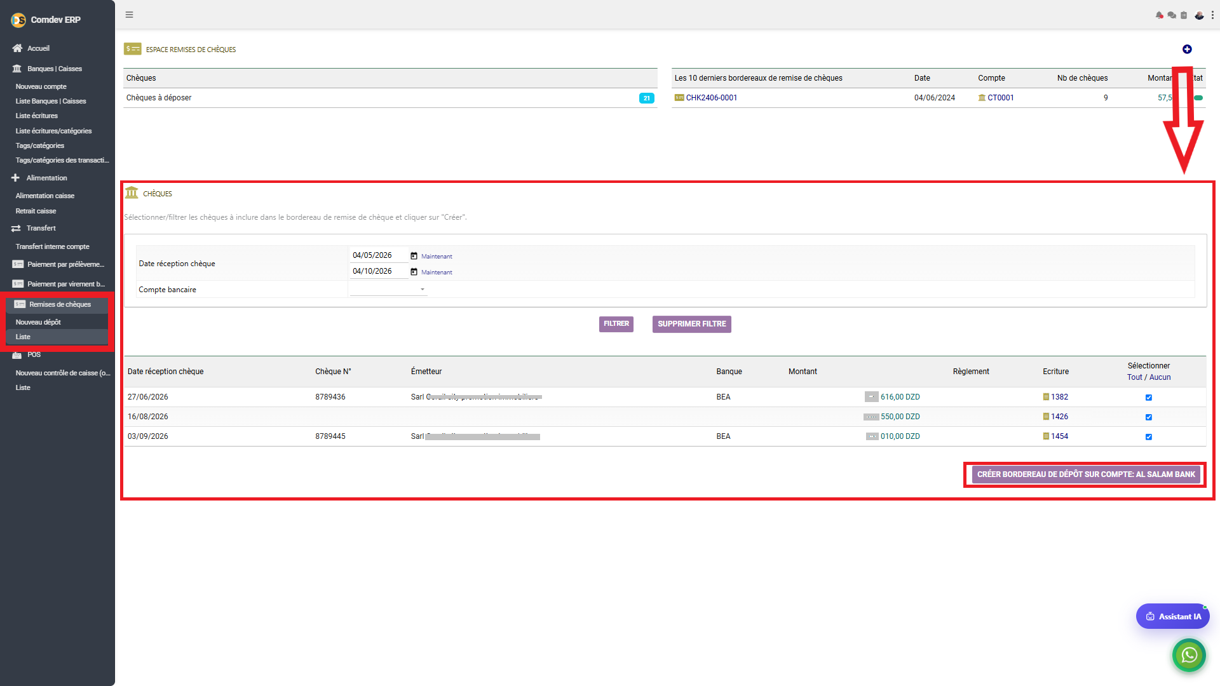1220x686 pixels.
Task: Open the ecriture 1382 entry icon
Action: pyautogui.click(x=1046, y=397)
